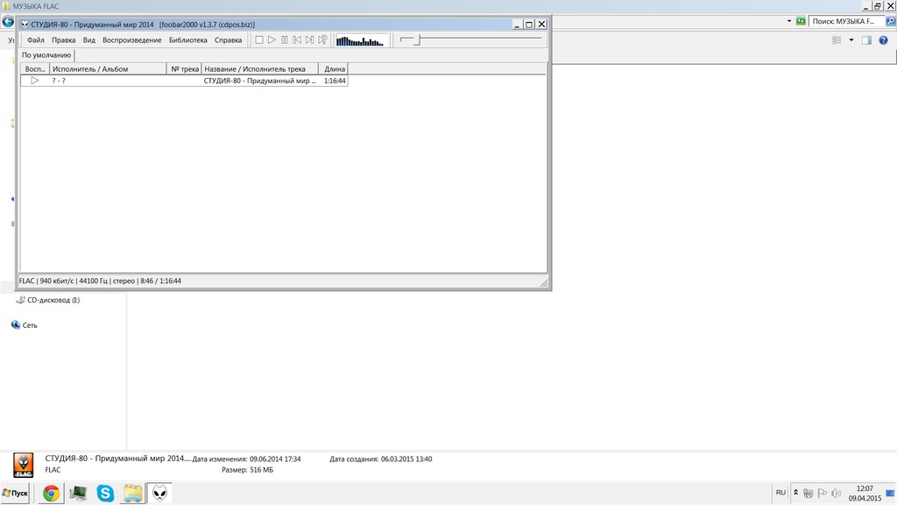Click the green refresh button in Explorer address bar
This screenshot has width=897, height=505.
[x=801, y=21]
